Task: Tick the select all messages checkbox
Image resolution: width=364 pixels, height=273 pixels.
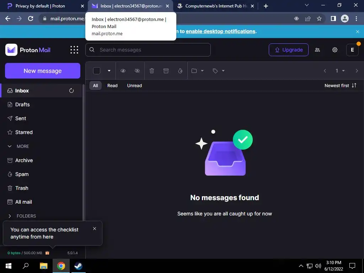Action: [97, 71]
